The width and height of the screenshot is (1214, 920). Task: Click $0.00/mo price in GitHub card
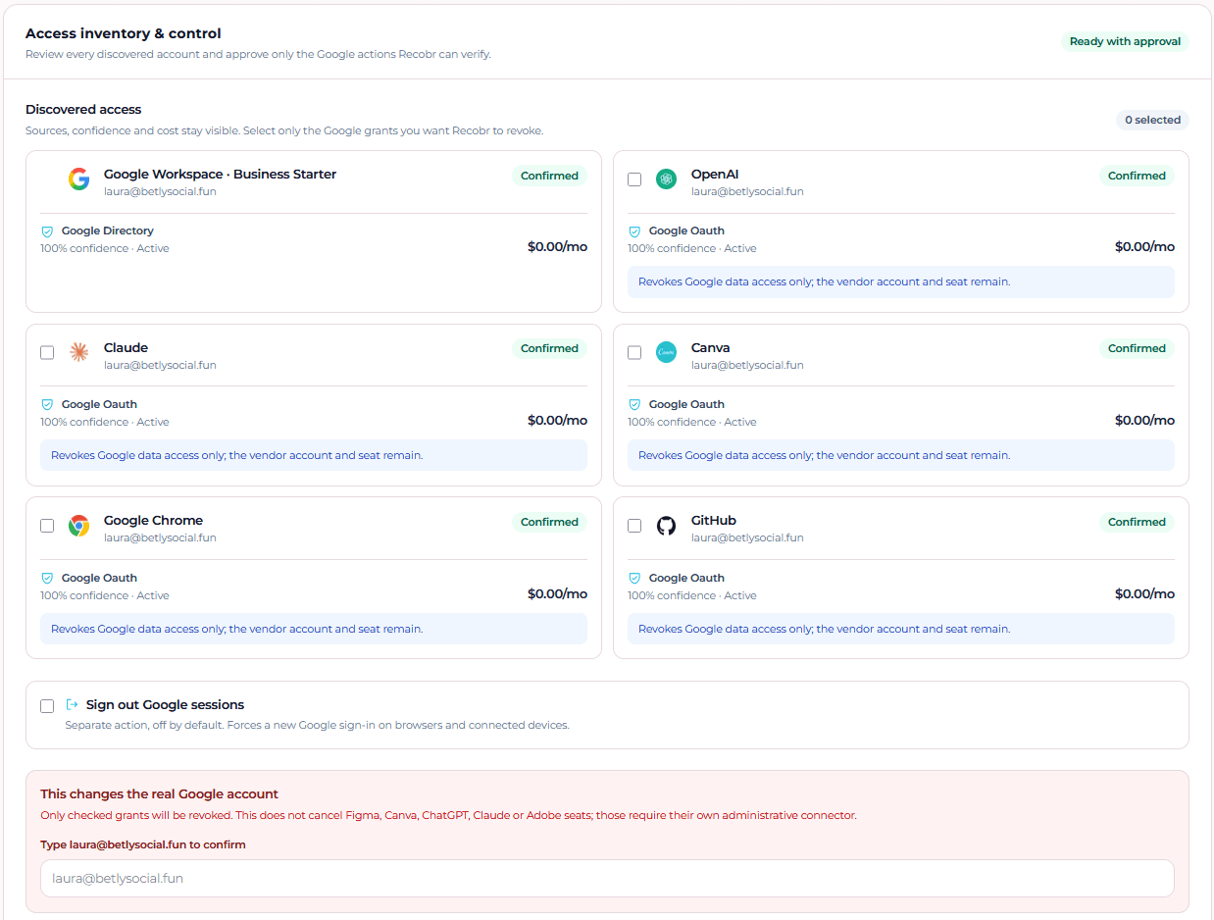point(1144,593)
